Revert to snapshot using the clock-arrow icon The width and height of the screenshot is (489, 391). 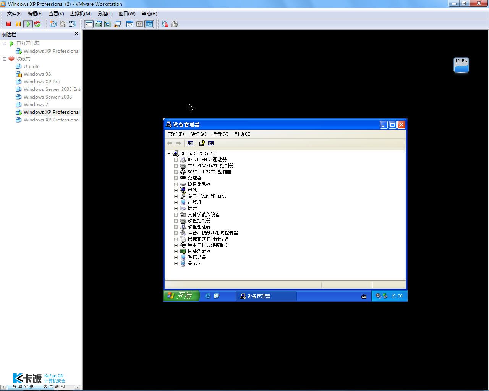point(63,24)
